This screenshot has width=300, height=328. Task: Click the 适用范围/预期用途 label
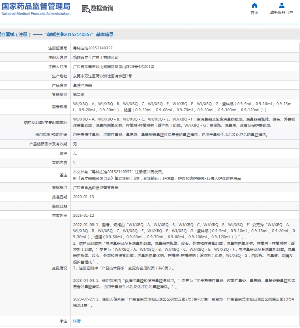51,135
